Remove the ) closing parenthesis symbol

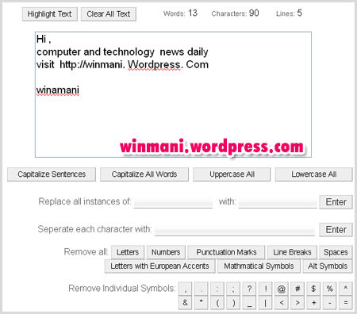pyautogui.click(x=233, y=302)
